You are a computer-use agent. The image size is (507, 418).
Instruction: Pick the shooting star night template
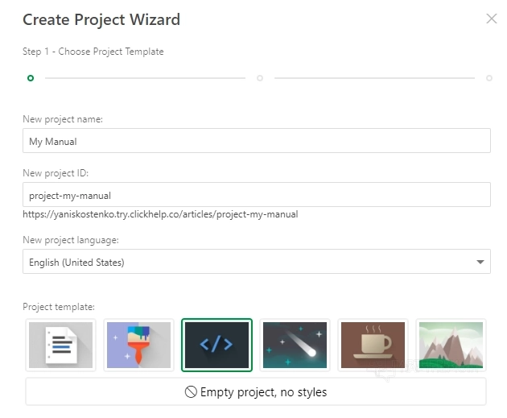[295, 345]
